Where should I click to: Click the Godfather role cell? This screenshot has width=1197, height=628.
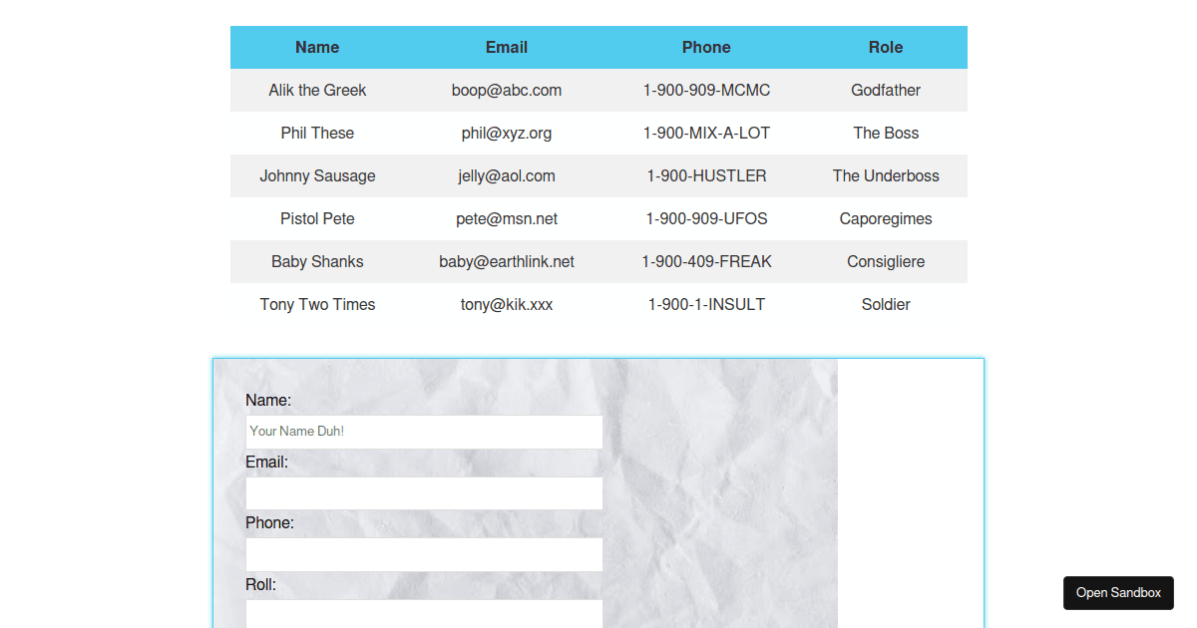pos(886,90)
